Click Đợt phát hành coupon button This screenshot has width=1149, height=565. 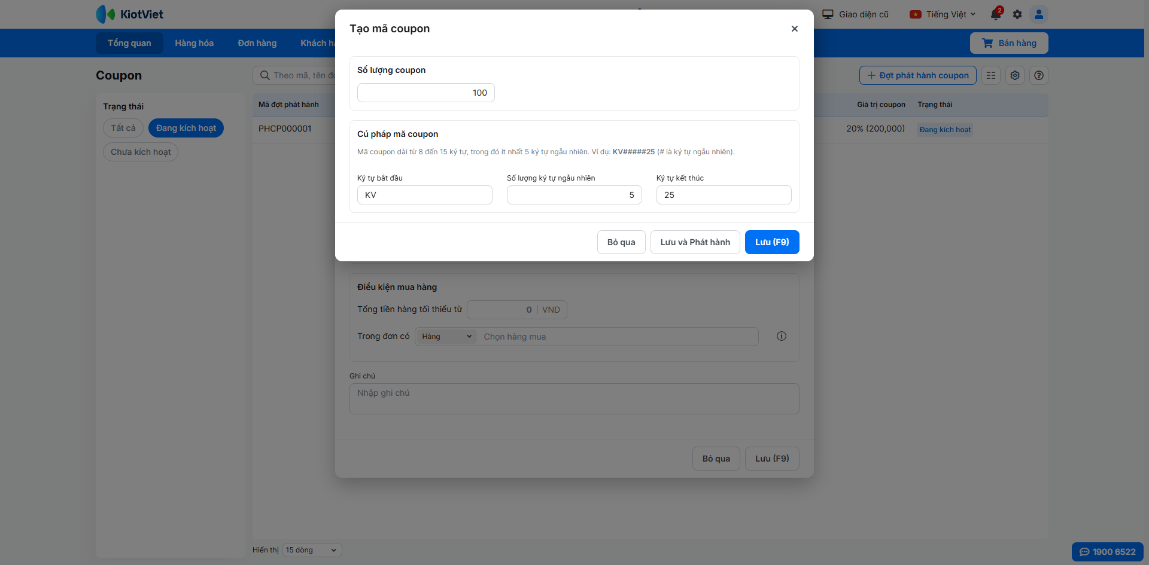(918, 75)
